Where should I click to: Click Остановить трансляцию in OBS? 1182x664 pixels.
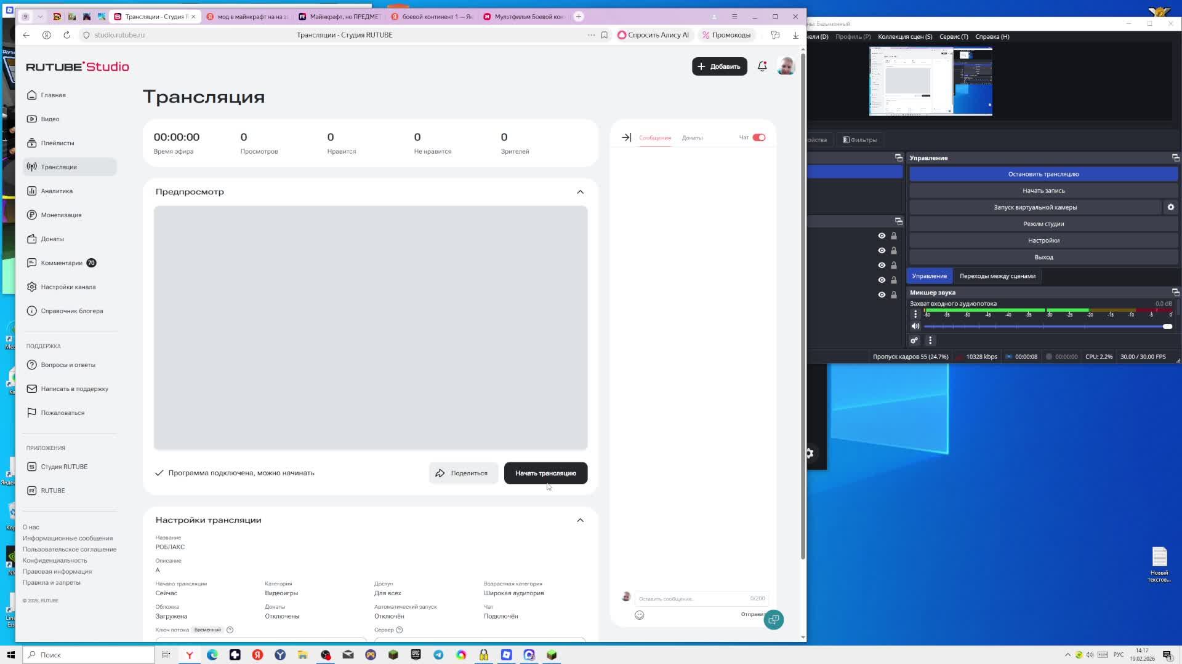pyautogui.click(x=1043, y=174)
